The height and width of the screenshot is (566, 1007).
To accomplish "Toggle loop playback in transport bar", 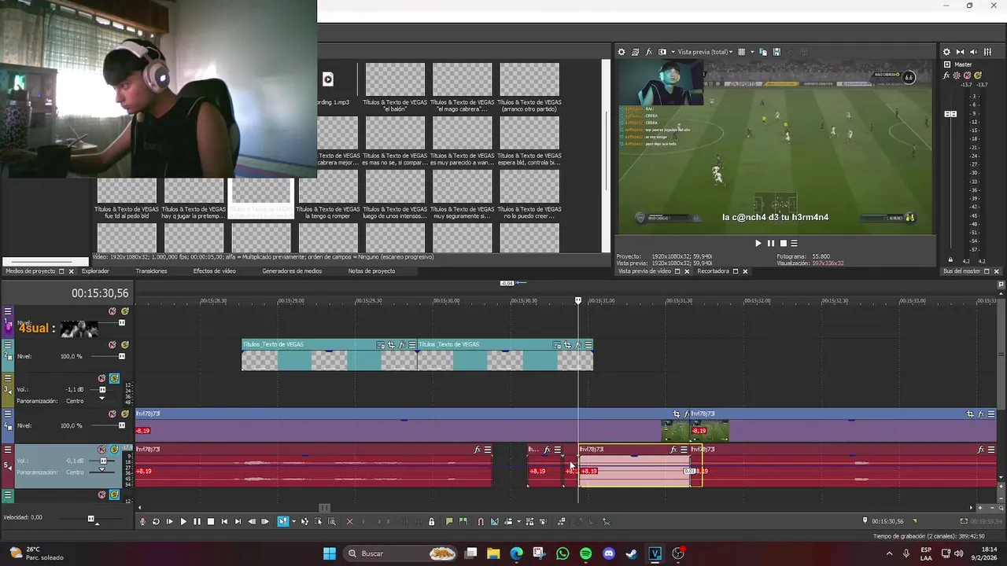I will 156,521.
